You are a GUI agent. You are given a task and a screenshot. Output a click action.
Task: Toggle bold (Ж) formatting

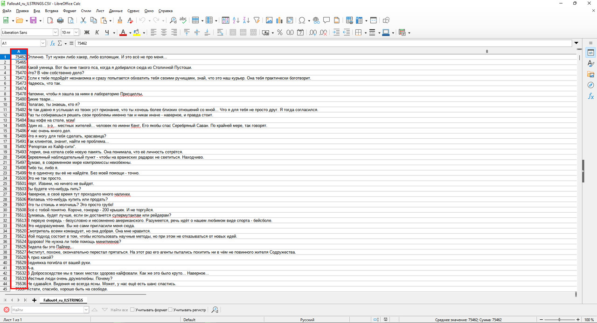87,33
